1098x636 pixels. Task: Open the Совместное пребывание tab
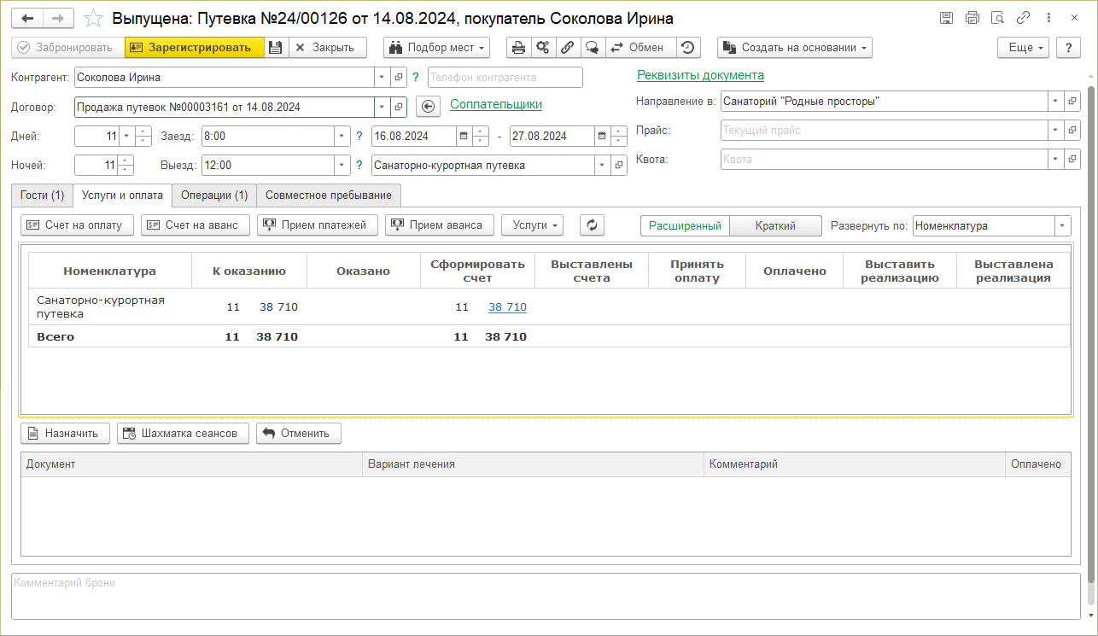pyautogui.click(x=328, y=195)
